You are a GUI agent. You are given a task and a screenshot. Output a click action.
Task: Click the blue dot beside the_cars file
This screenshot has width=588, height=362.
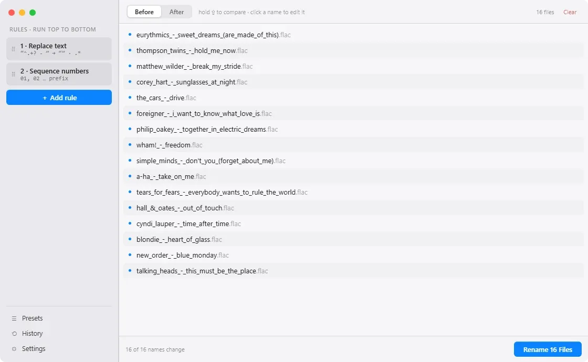(130, 98)
